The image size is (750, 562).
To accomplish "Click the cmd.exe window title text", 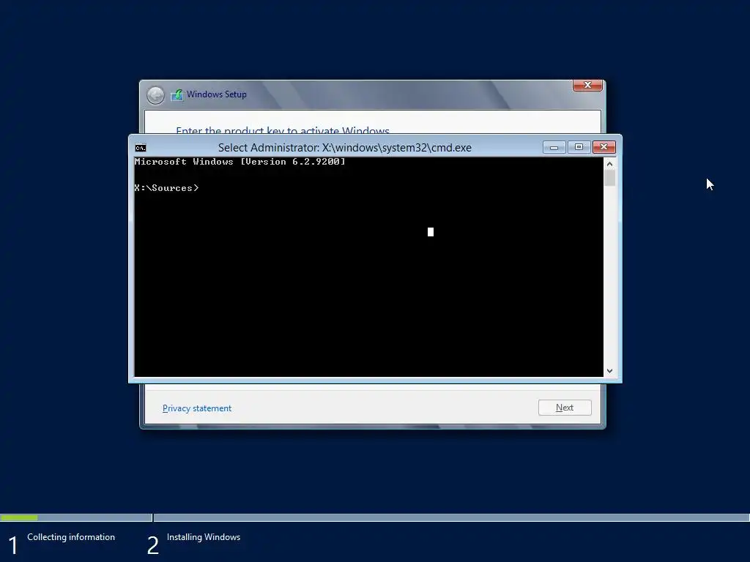I will click(344, 148).
